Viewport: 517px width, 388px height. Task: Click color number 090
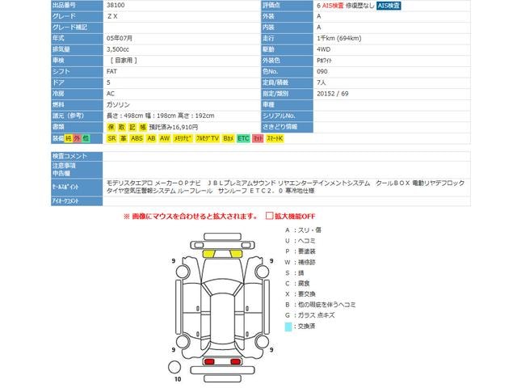[x=322, y=72]
